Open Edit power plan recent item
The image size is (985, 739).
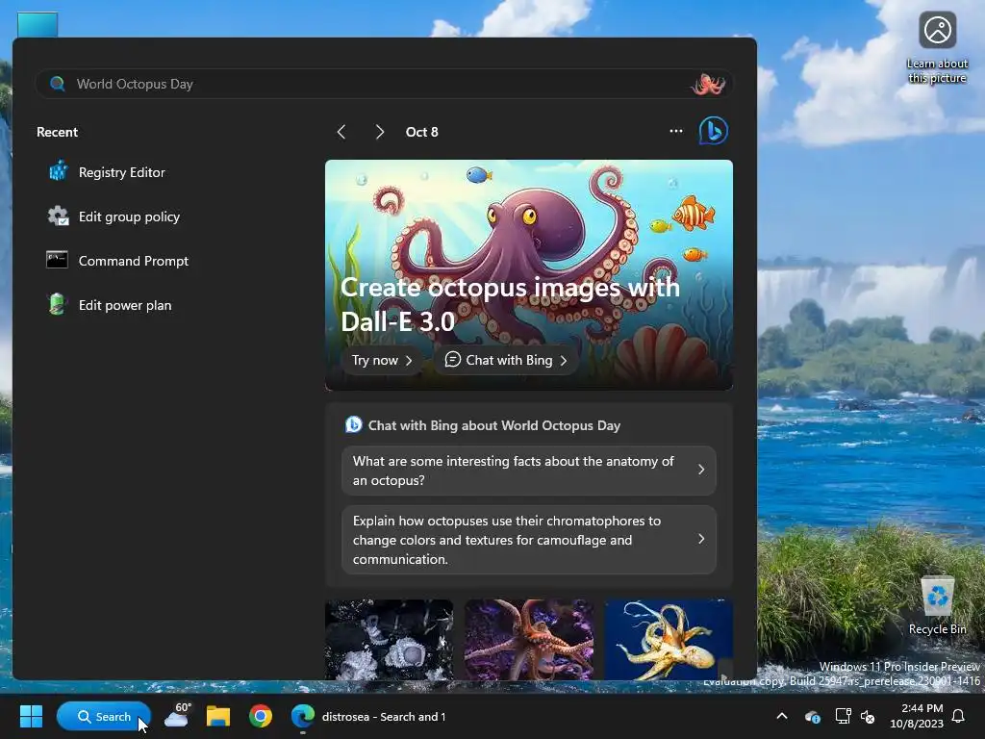110,305
